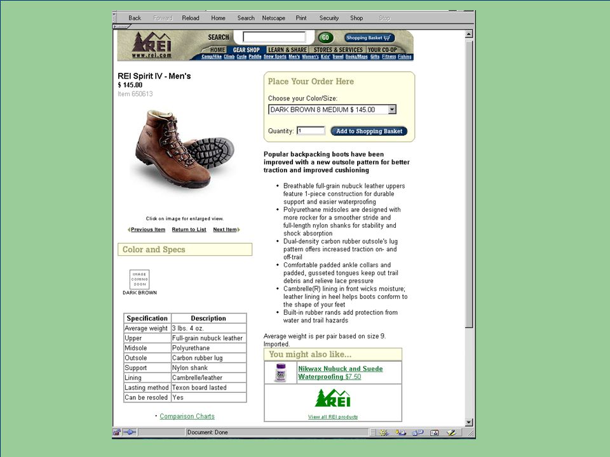This screenshot has height=457, width=610.
Task: Click the Dark Brown image-coming-soon swatch
Action: pos(139,279)
